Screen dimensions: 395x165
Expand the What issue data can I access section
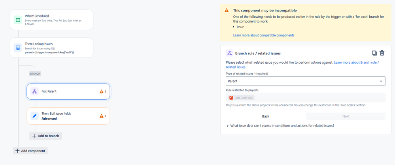pyautogui.click(x=280, y=125)
